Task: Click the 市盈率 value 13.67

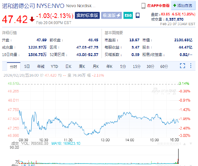Action: click(x=134, y=40)
